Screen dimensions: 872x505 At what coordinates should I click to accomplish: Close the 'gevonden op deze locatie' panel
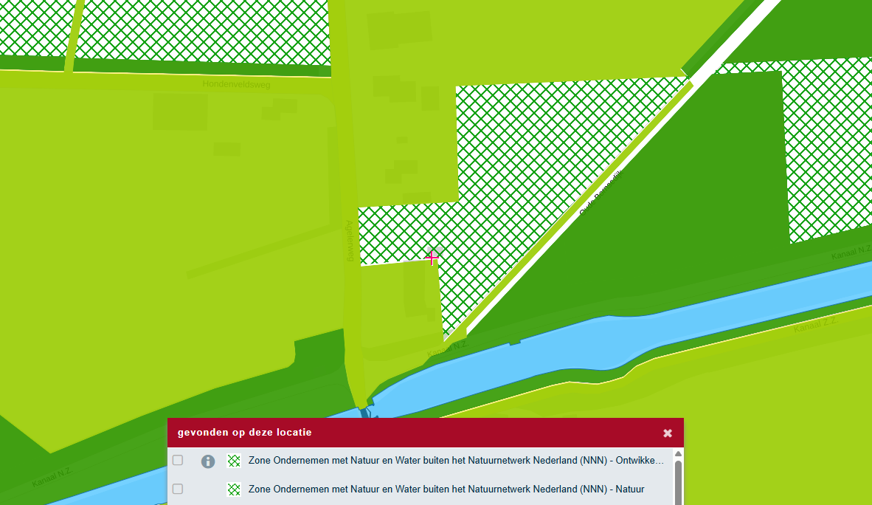click(x=668, y=433)
